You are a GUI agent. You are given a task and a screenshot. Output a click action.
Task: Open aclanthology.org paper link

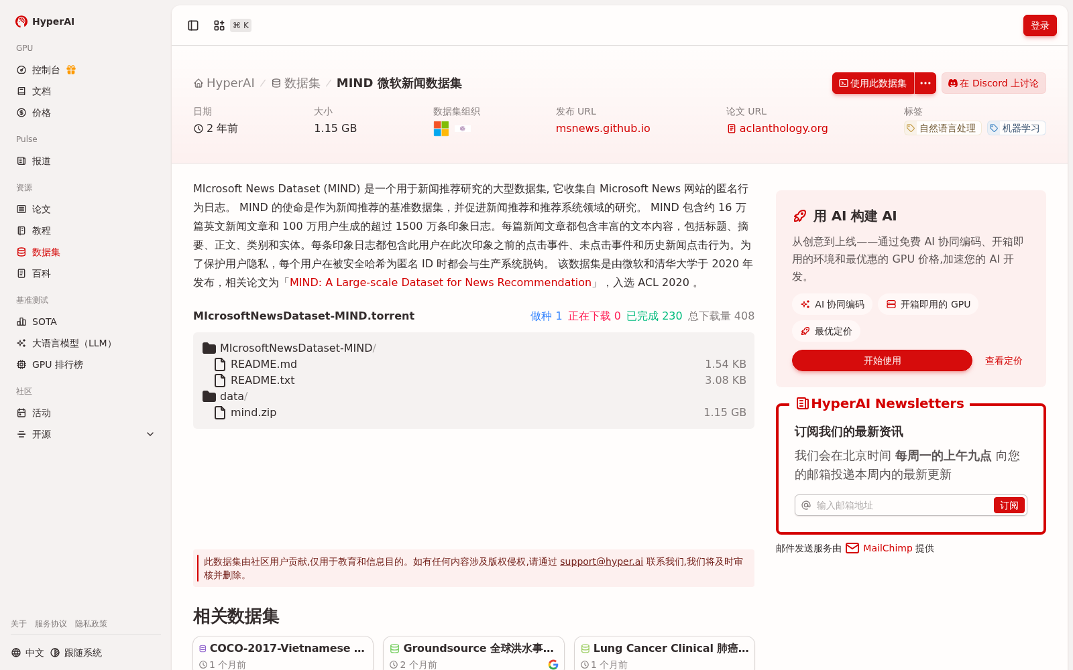[x=777, y=128]
